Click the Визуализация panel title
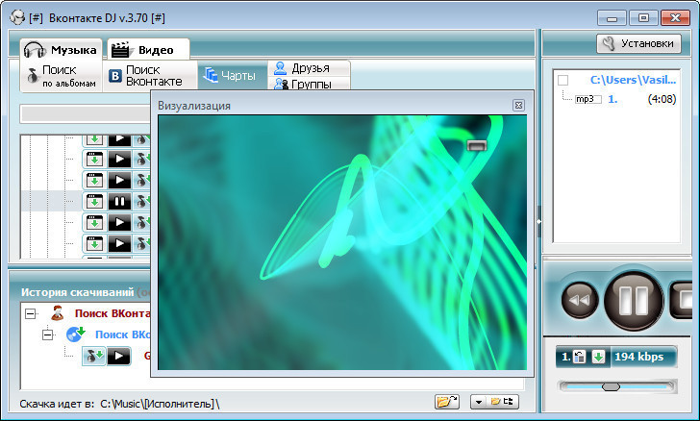Screen dimensions: 700x421 [x=194, y=106]
